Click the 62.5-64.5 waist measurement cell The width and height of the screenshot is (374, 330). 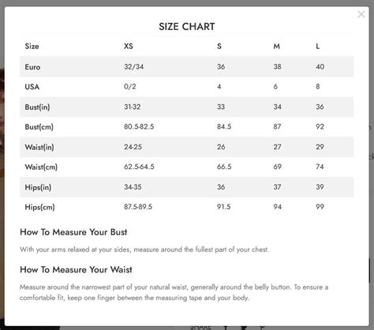[x=139, y=167]
